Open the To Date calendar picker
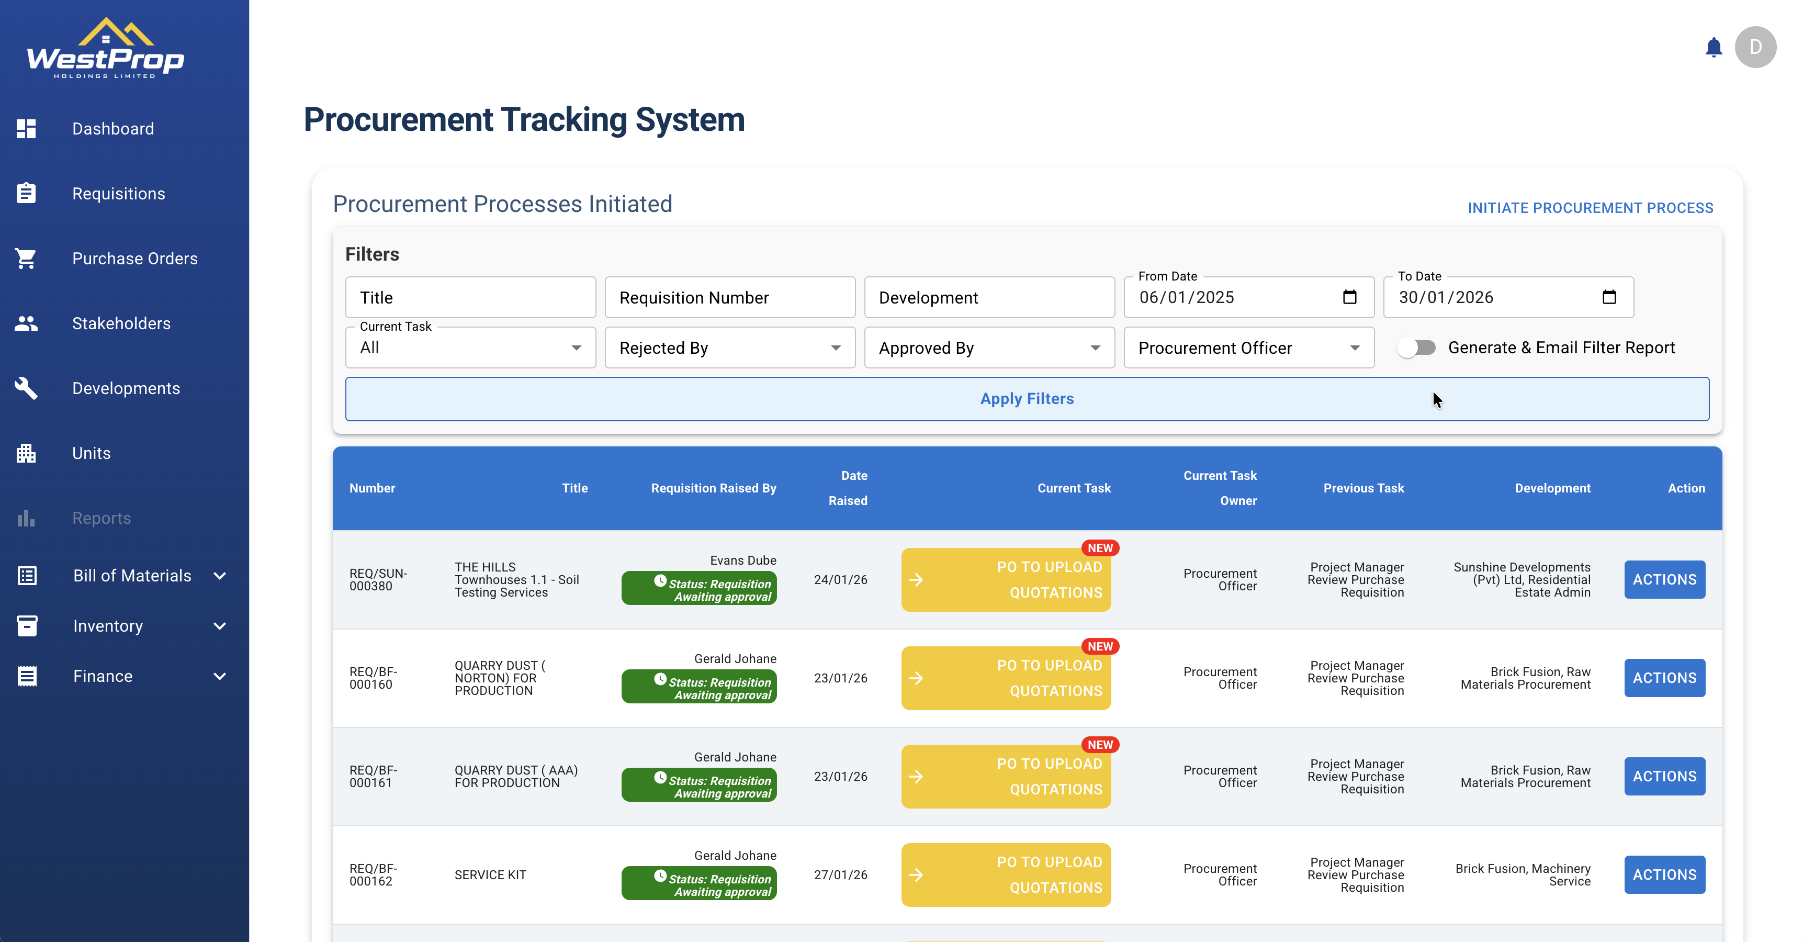The height and width of the screenshot is (942, 1803). (x=1610, y=297)
